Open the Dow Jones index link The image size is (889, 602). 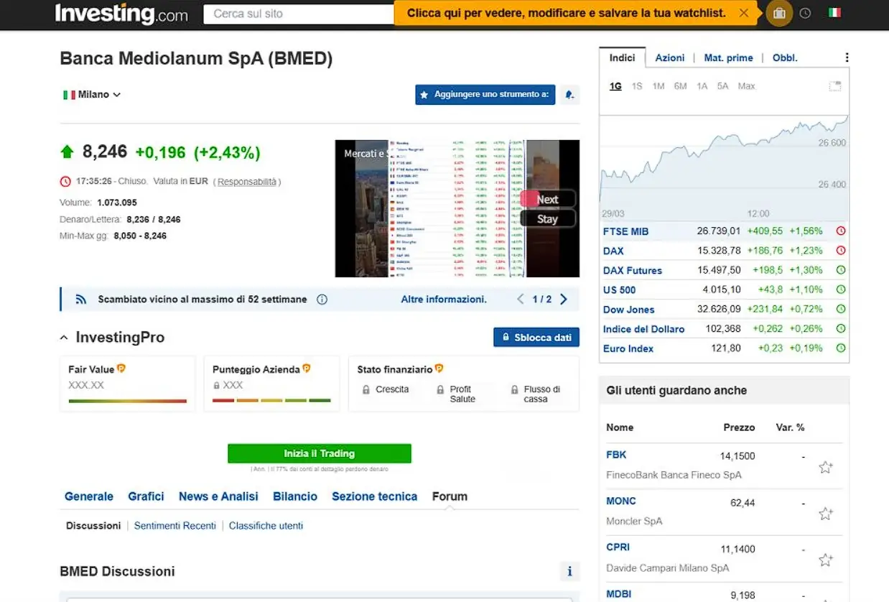point(629,310)
